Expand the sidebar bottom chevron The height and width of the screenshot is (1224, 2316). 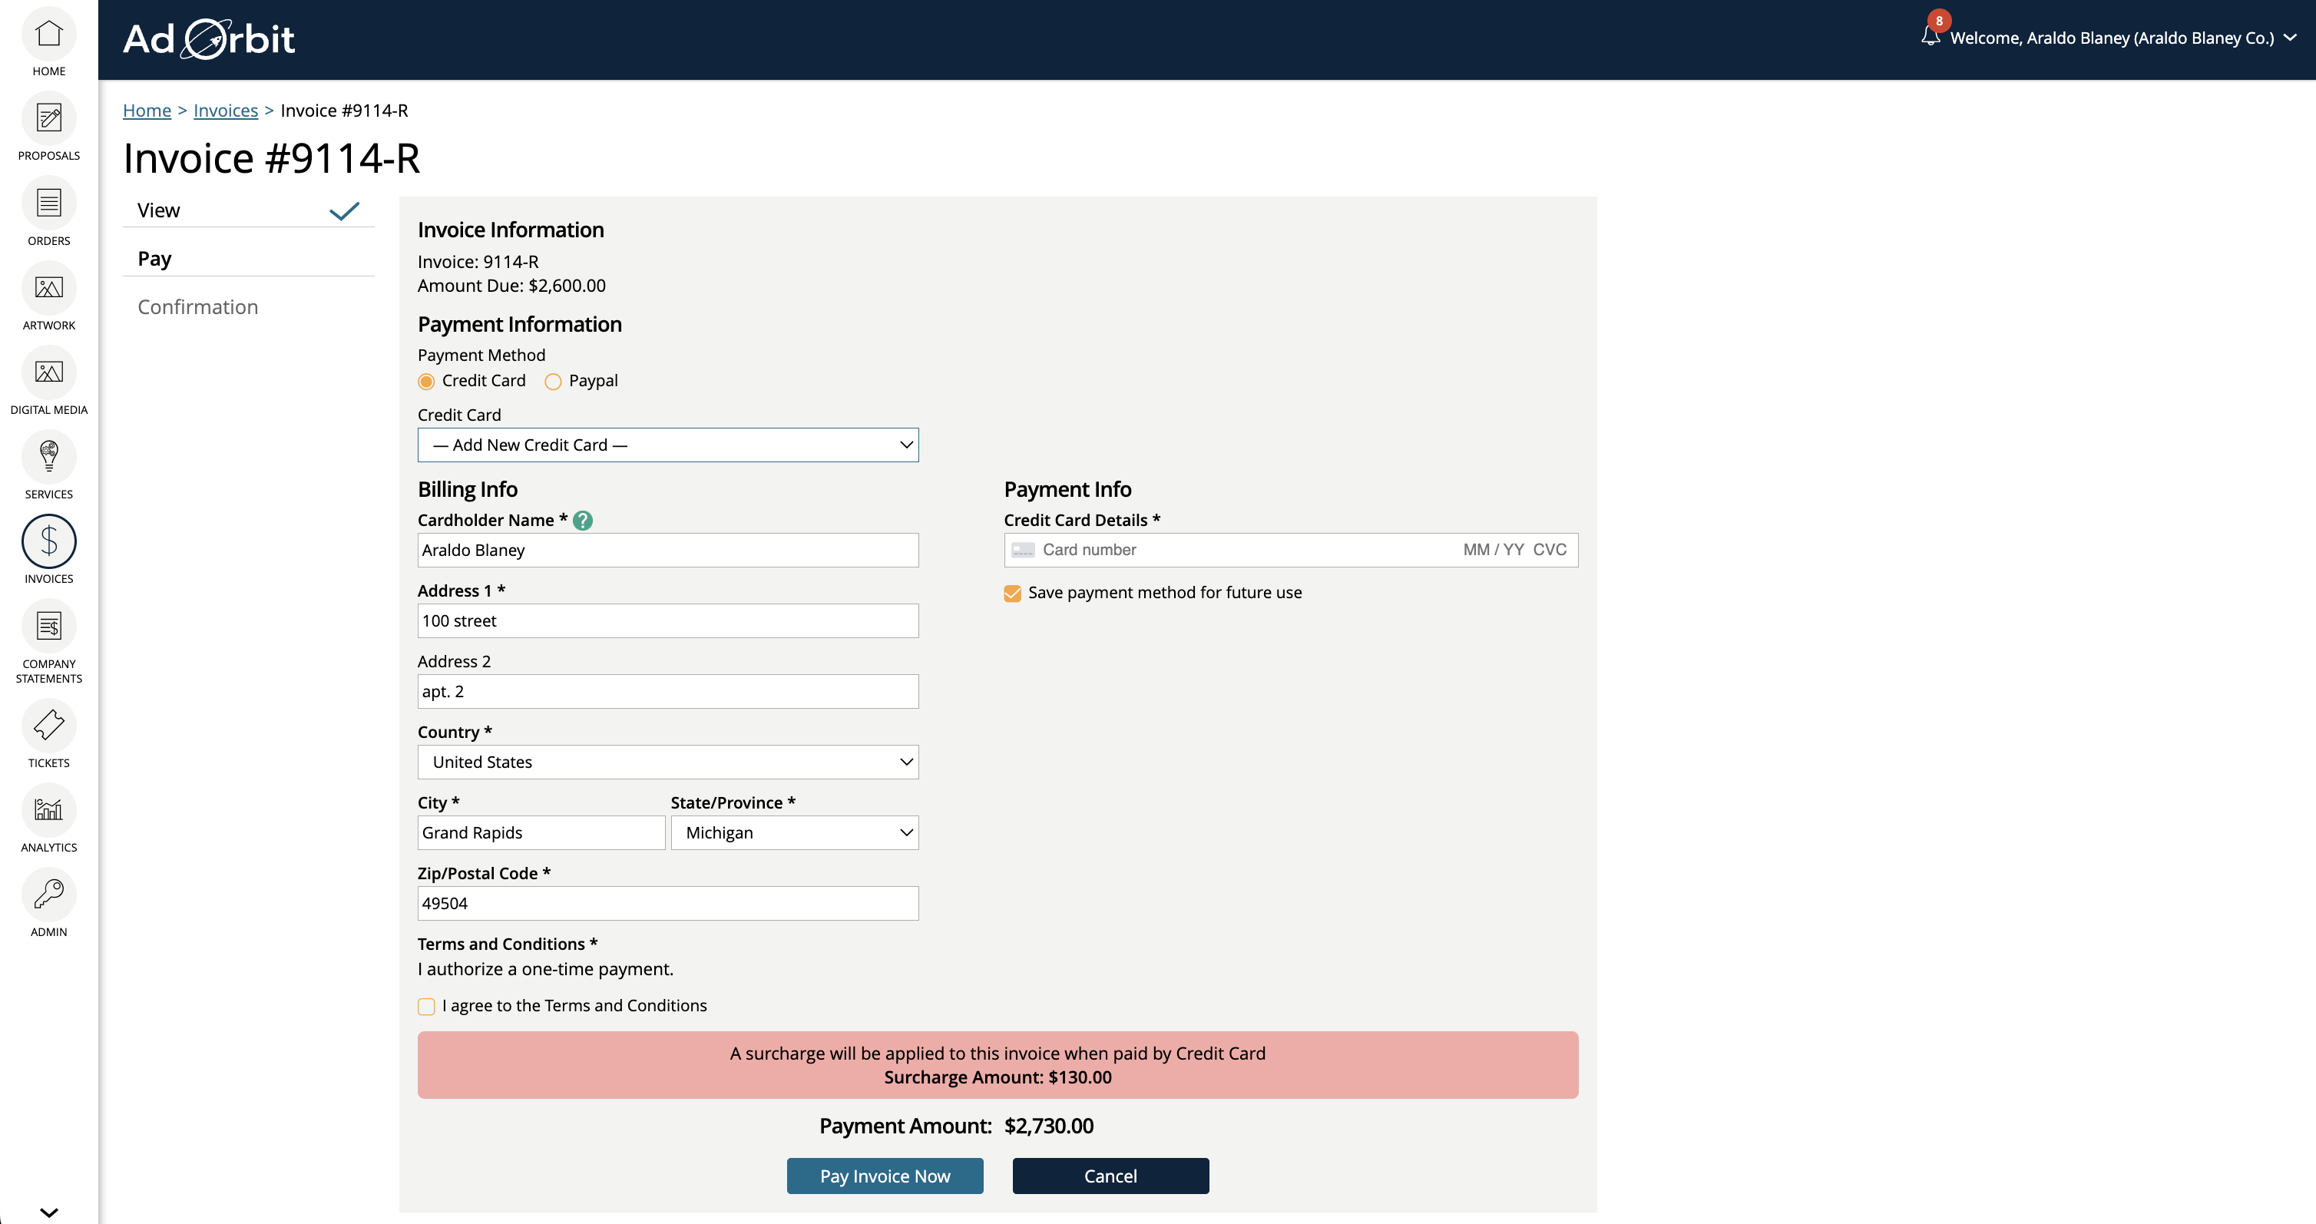pyautogui.click(x=48, y=1212)
